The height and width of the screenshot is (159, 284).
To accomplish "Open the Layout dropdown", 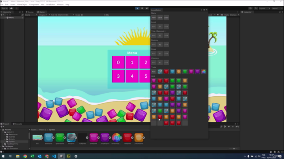I will [x=277, y=8].
